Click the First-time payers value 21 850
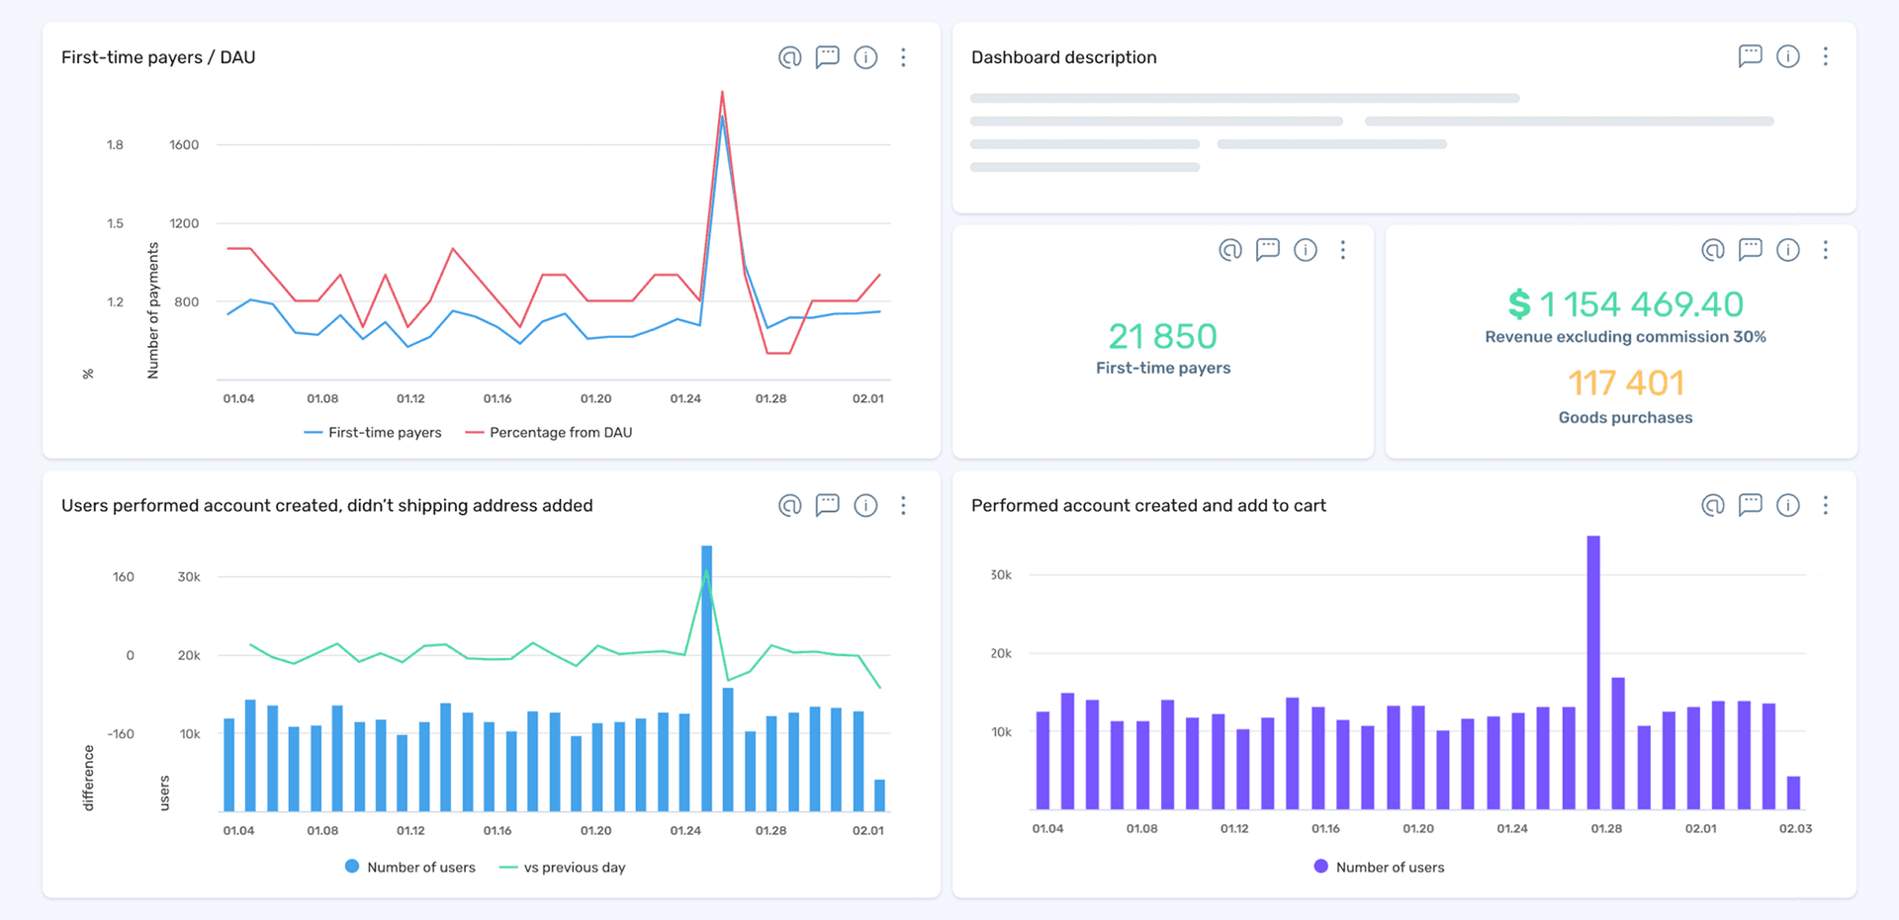Screen dimensions: 1899x920 (x=1162, y=336)
